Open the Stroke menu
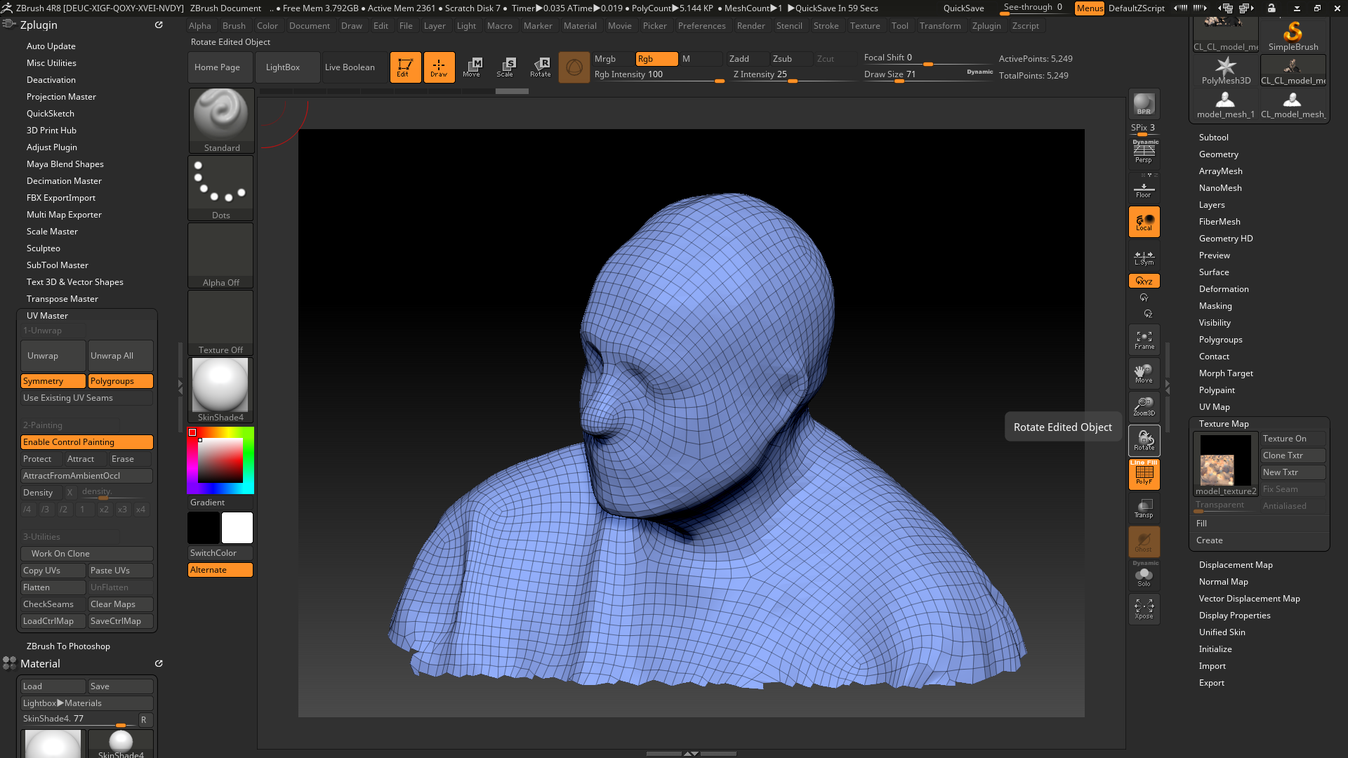Image resolution: width=1348 pixels, height=758 pixels. [x=826, y=26]
